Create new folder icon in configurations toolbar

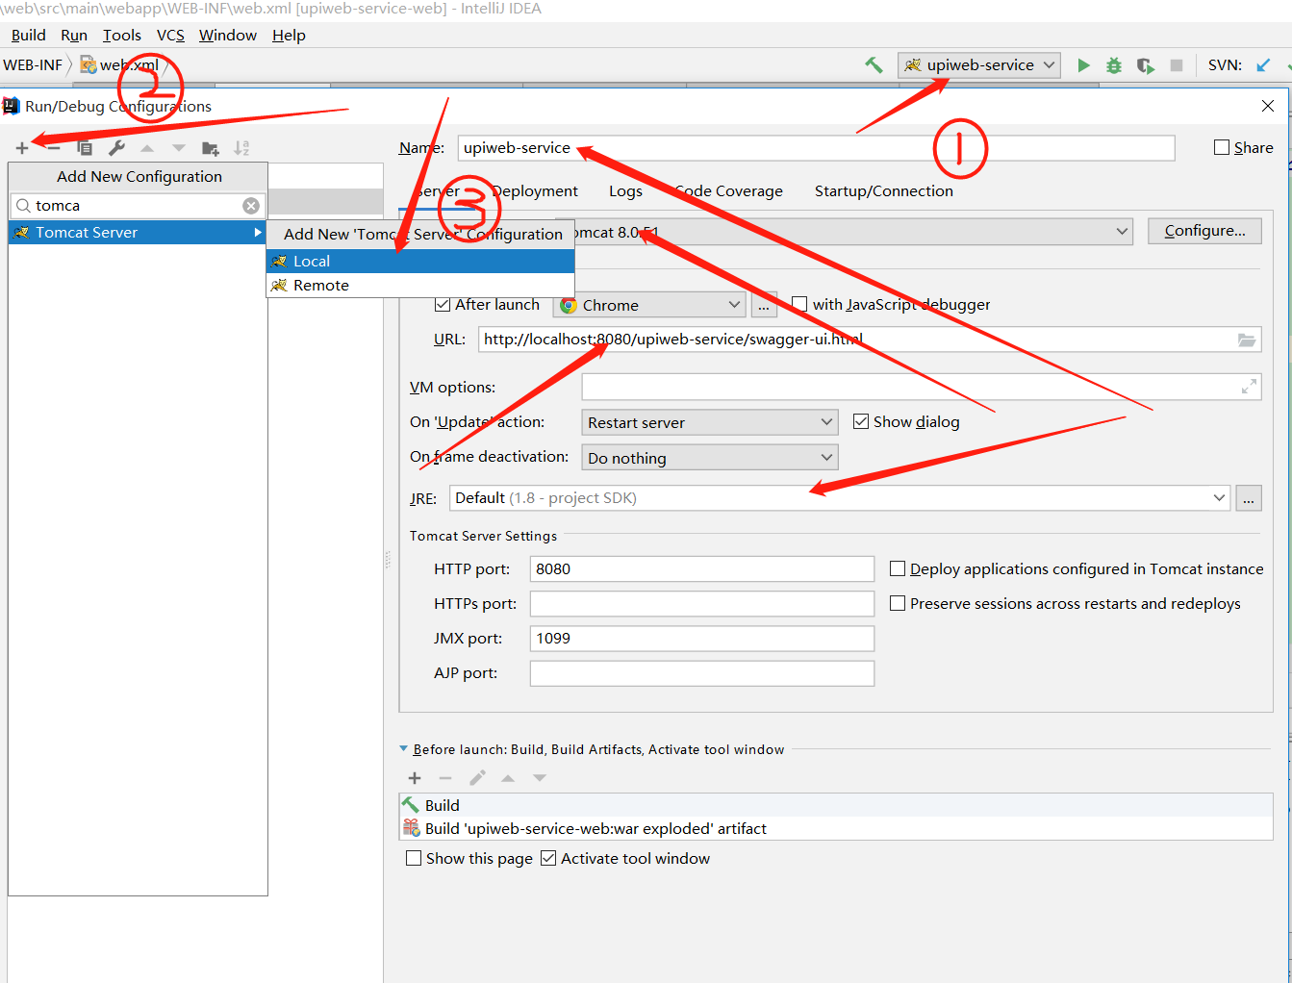click(211, 148)
